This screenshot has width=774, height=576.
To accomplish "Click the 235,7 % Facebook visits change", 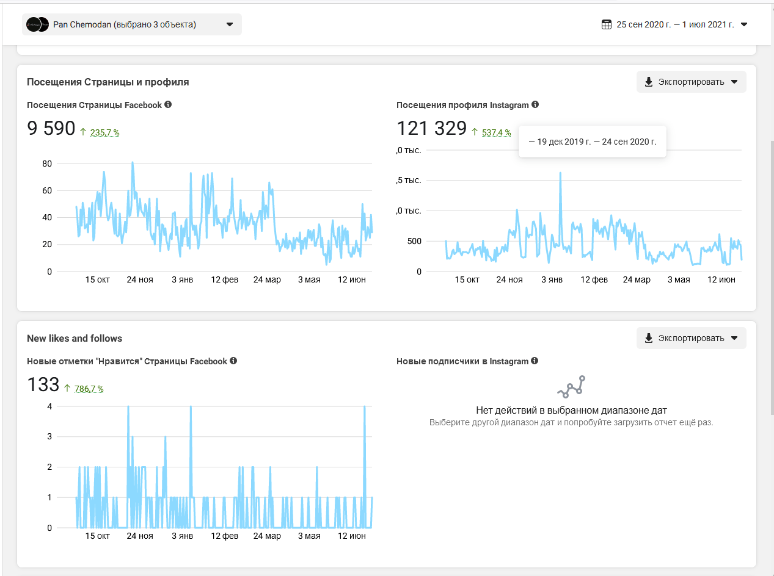I will [x=104, y=132].
